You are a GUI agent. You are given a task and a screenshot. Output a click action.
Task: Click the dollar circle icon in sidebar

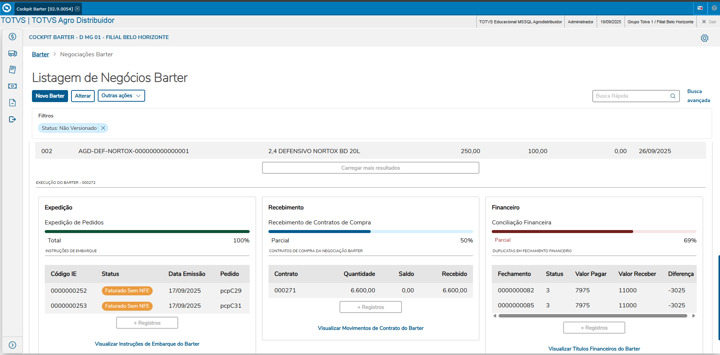12,37
